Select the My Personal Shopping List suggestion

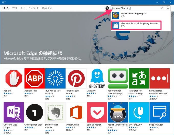[x=140, y=15]
